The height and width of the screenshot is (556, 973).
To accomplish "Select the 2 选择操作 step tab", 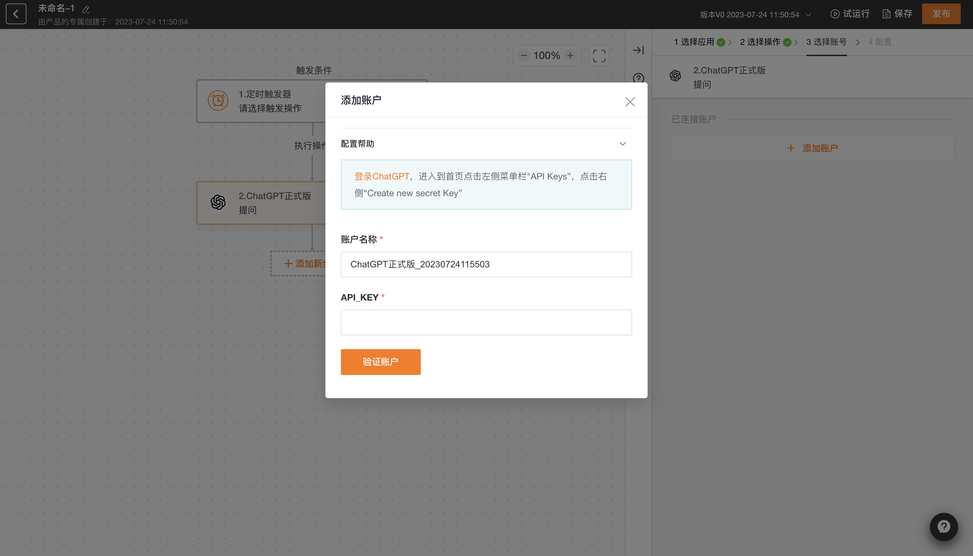I will click(760, 42).
